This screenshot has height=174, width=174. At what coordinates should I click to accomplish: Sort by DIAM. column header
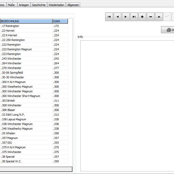60,21
